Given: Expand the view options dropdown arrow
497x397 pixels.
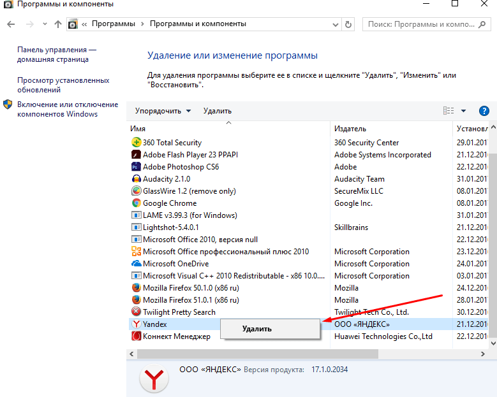Looking at the screenshot, I should click(x=463, y=111).
